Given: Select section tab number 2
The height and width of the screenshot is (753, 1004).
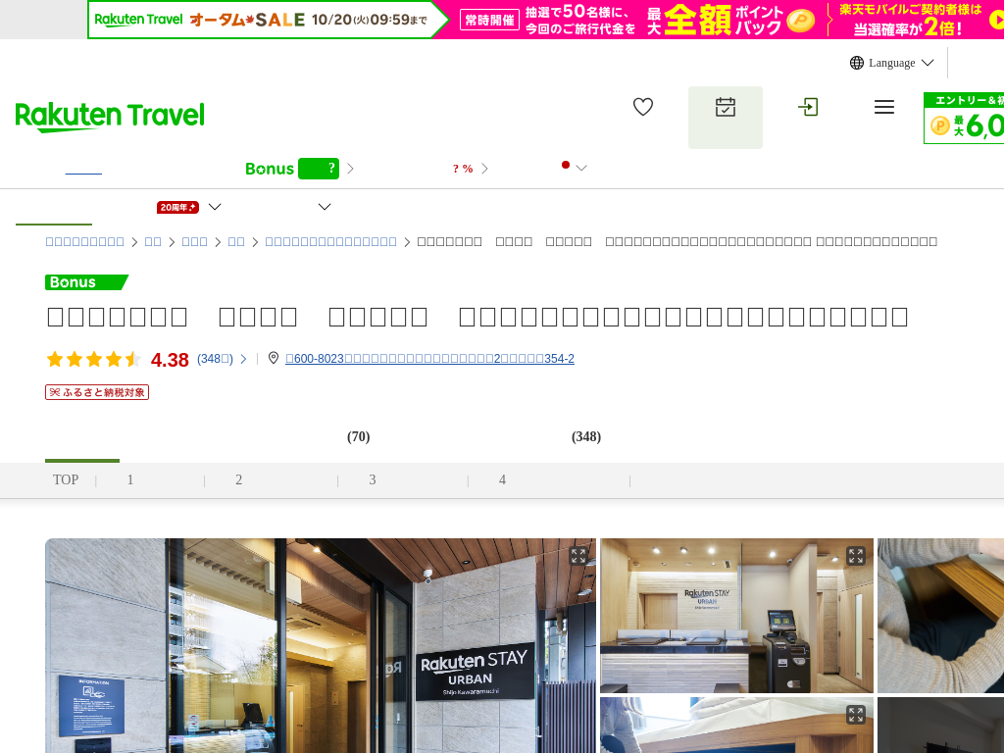Looking at the screenshot, I should (x=239, y=479).
